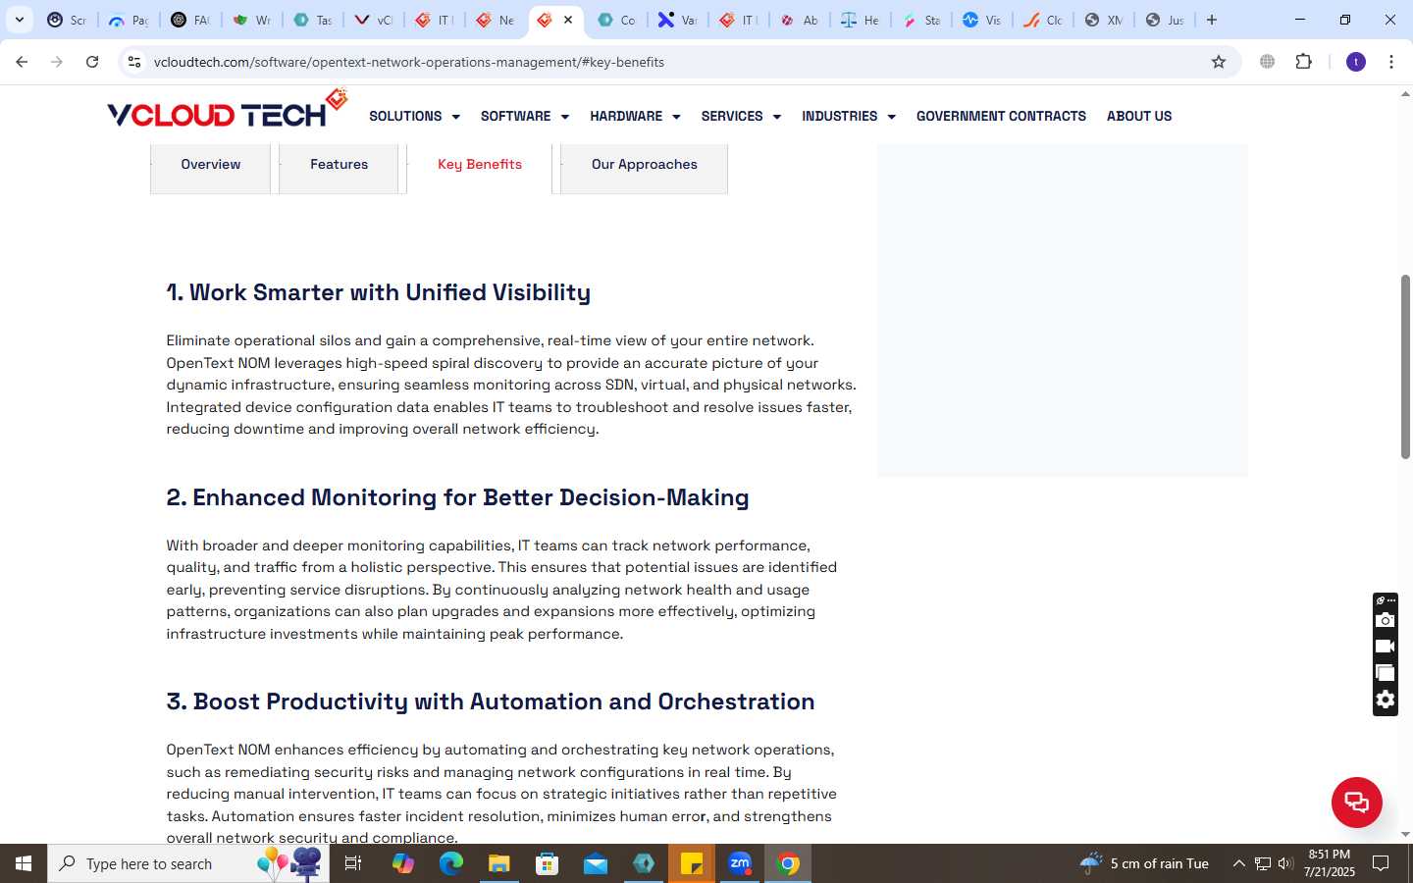Open the tab search dropdown arrow
Screen dimensions: 1413x883
pyautogui.click(x=19, y=20)
